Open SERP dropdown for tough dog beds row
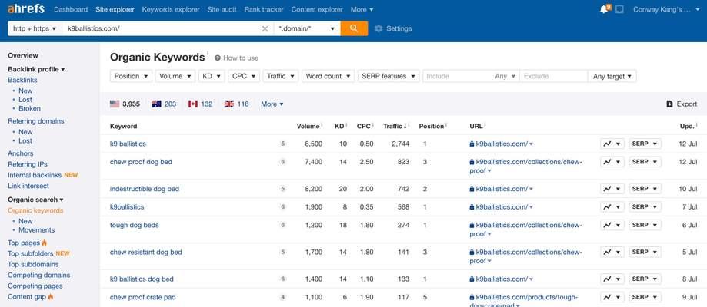Viewport: 707px width, 307px height. (x=645, y=225)
